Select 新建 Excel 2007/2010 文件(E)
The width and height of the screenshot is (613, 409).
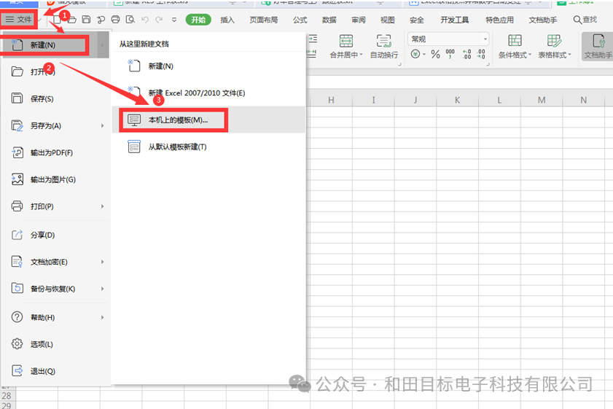click(x=208, y=93)
